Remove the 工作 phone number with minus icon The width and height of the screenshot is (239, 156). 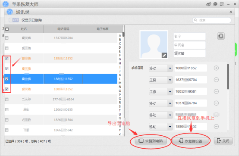pyautogui.click(x=216, y=91)
